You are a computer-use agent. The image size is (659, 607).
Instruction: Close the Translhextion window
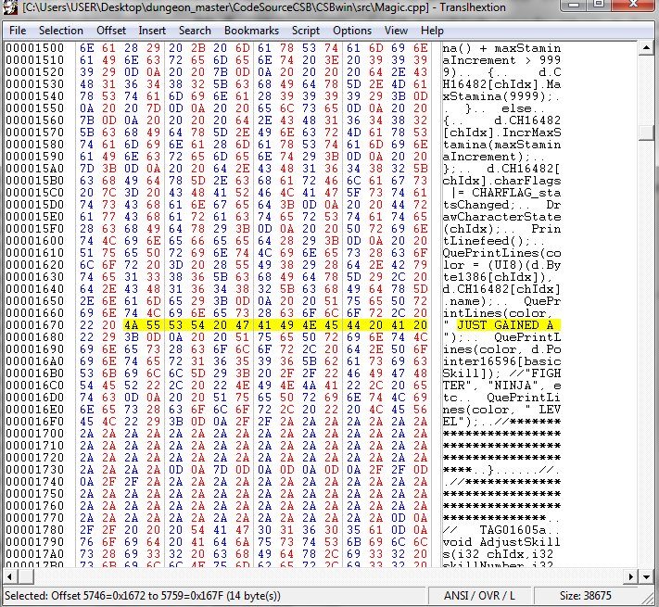coord(634,5)
